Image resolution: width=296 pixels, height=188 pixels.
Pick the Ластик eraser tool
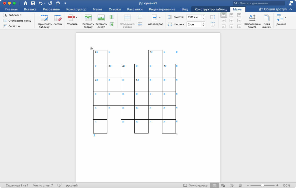[58, 20]
